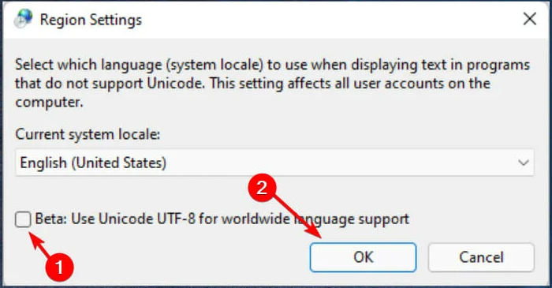552x288 pixels.
Task: Click the red number 2 annotation badge
Action: (262, 188)
